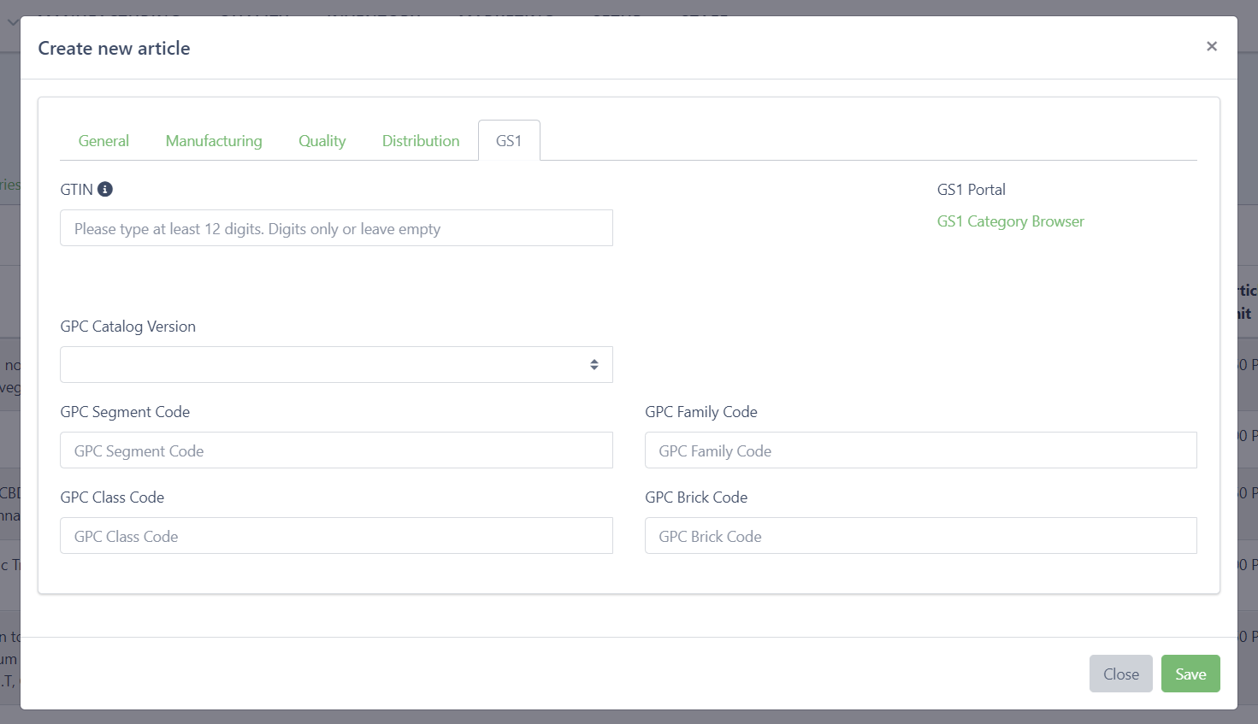Click the GPC Catalog Version label
The image size is (1258, 724).
point(127,327)
